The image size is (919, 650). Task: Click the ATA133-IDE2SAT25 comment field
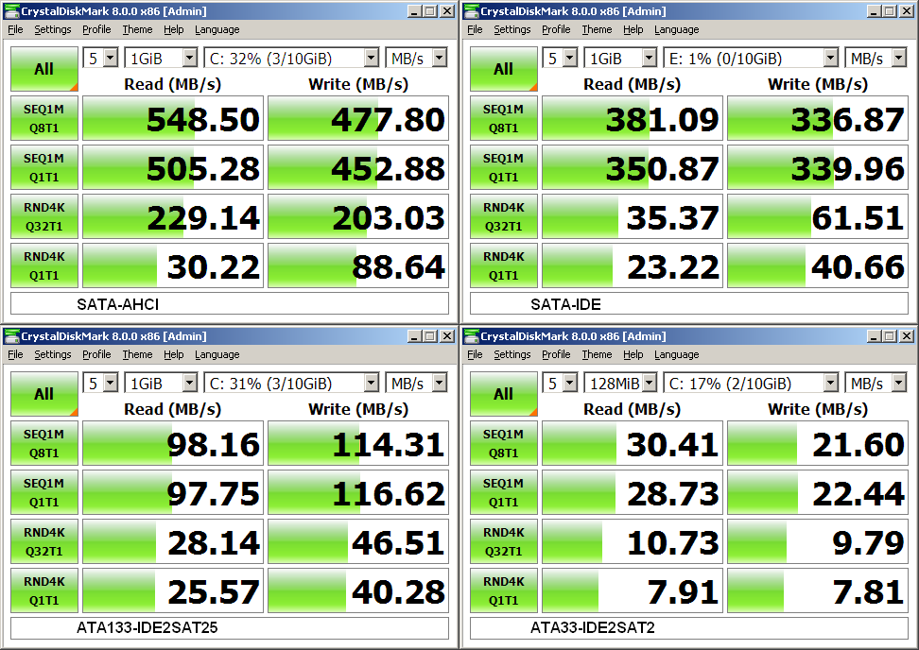[x=230, y=627]
